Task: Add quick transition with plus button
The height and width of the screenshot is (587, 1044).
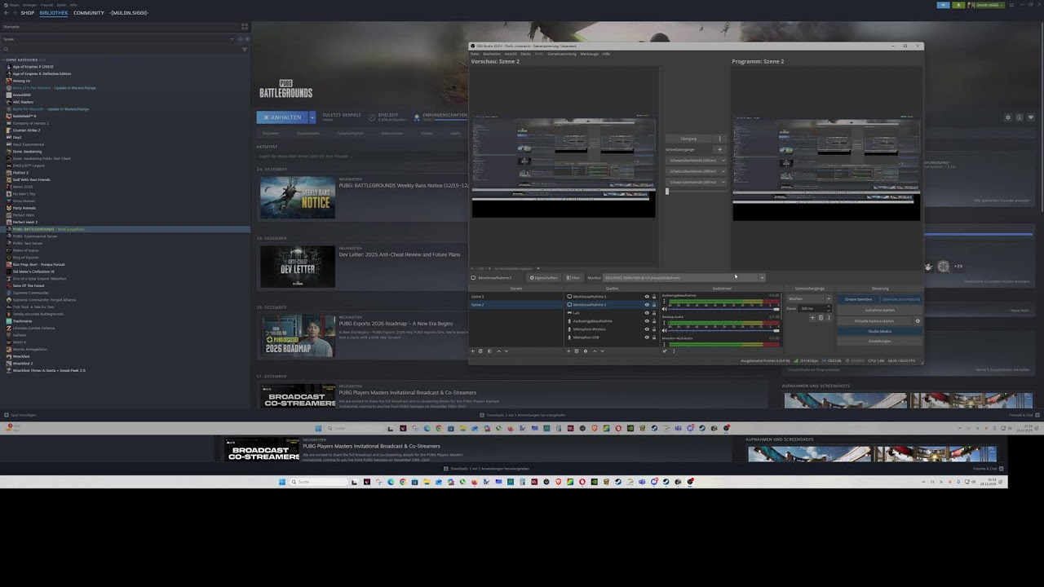Action: coord(720,150)
